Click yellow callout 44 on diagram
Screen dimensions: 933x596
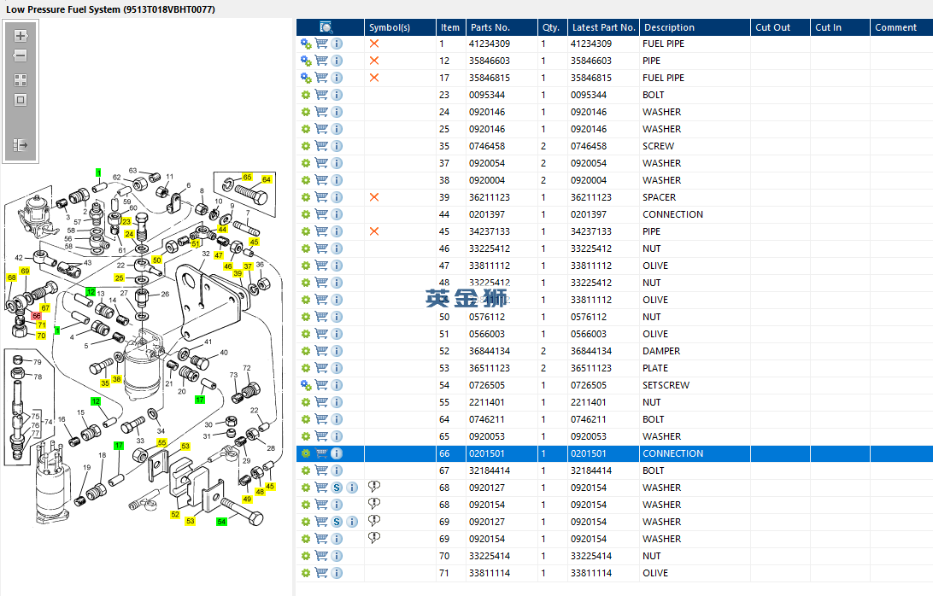tap(222, 229)
